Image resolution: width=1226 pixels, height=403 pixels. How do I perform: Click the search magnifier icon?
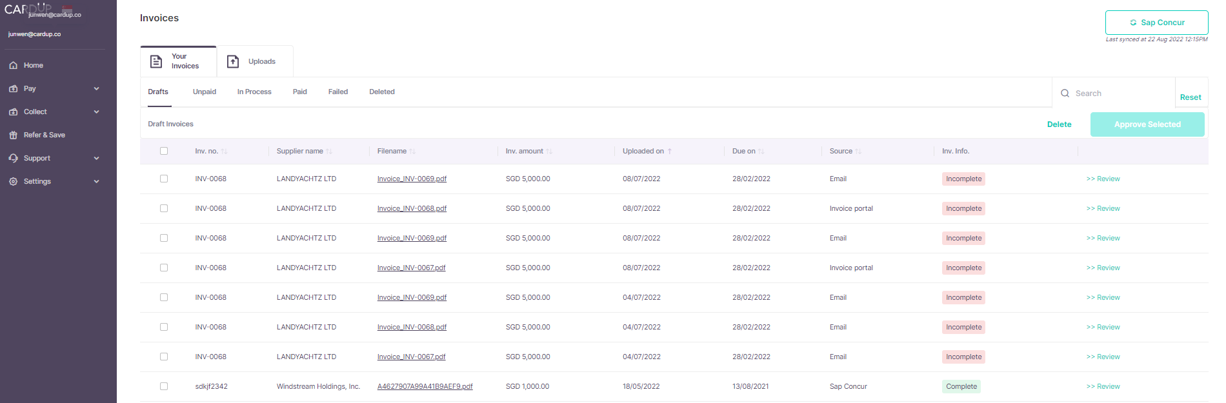tap(1065, 93)
